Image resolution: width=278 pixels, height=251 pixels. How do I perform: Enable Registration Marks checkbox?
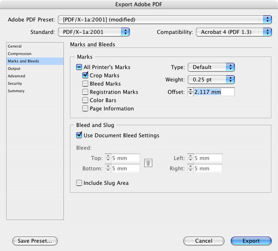coord(85,92)
